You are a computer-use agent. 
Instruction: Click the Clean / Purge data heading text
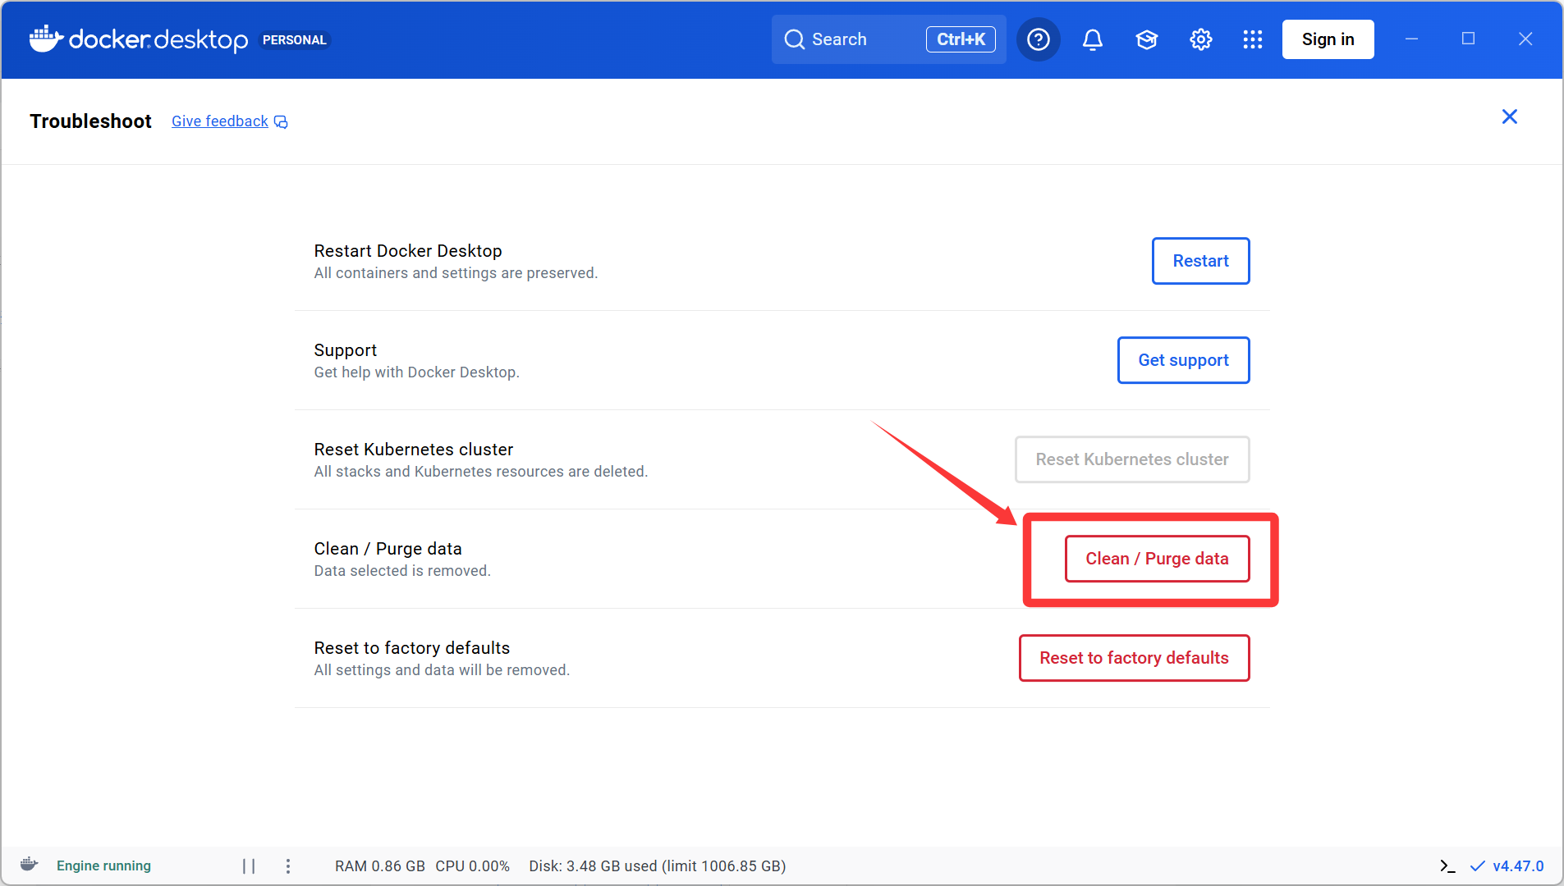coord(388,549)
